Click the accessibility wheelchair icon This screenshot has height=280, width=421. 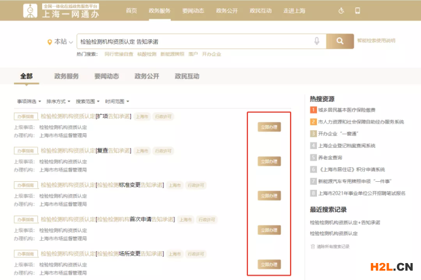pyautogui.click(x=341, y=11)
